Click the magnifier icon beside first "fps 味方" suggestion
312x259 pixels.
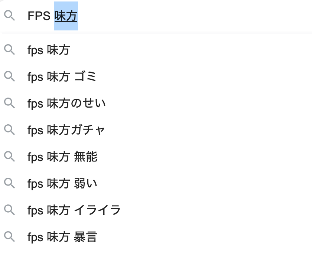[9, 50]
